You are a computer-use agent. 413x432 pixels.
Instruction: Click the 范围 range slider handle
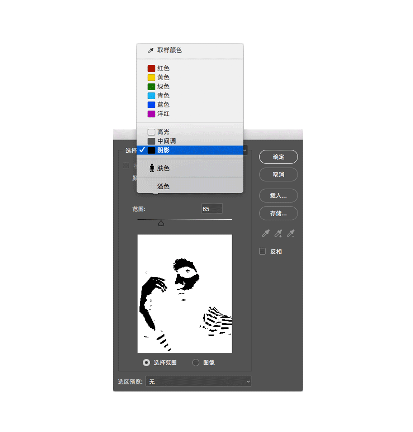click(x=161, y=223)
